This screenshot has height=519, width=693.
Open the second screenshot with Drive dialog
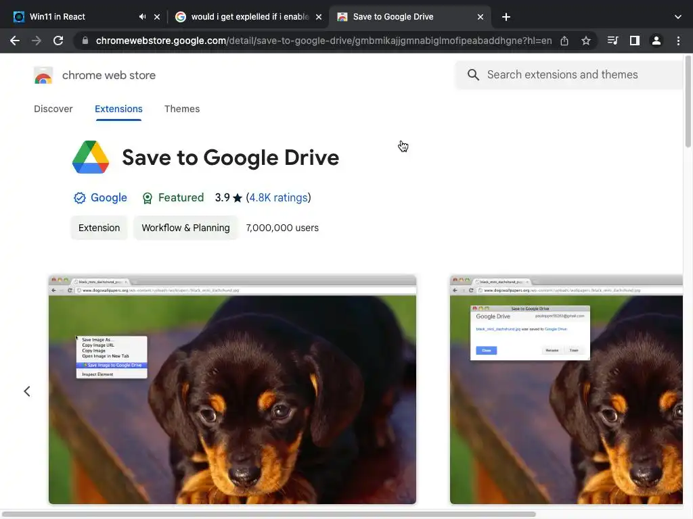566,389
